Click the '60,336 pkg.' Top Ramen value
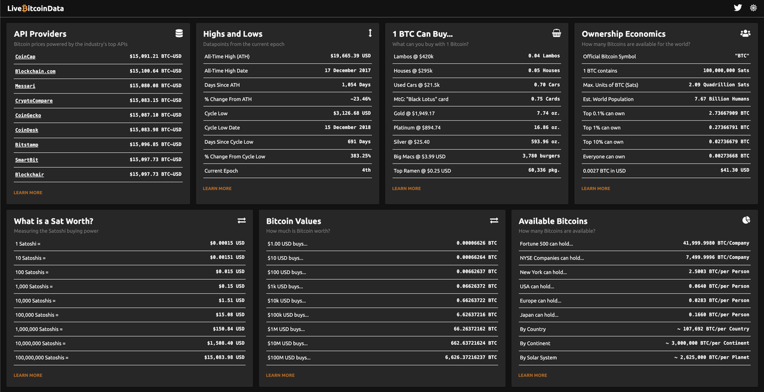 click(544, 171)
